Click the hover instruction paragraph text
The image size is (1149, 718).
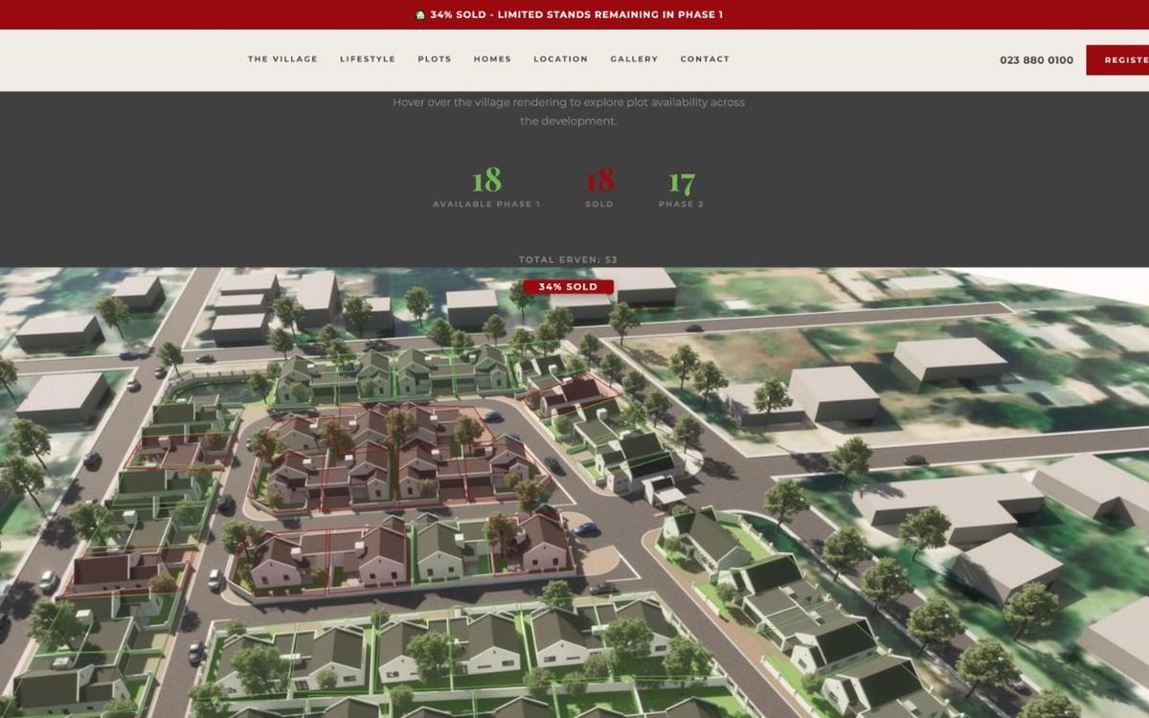pos(569,111)
